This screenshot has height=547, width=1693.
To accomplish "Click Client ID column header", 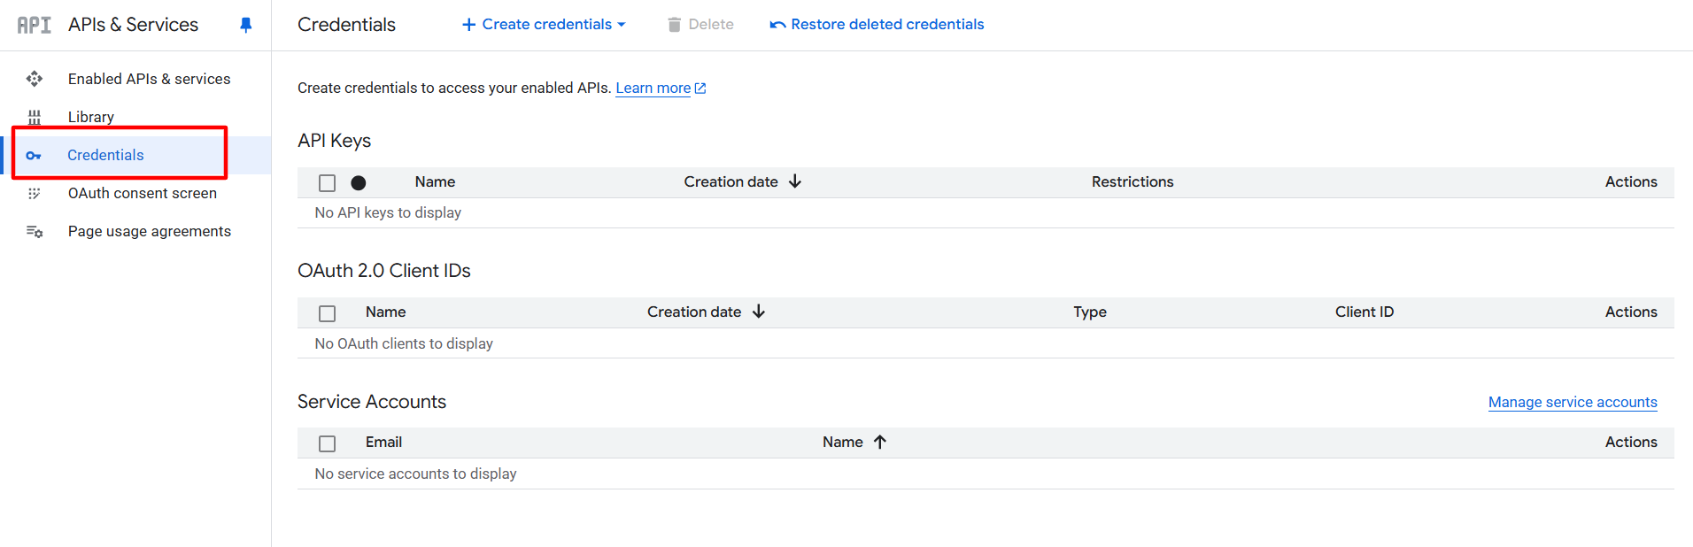I will [x=1364, y=312].
